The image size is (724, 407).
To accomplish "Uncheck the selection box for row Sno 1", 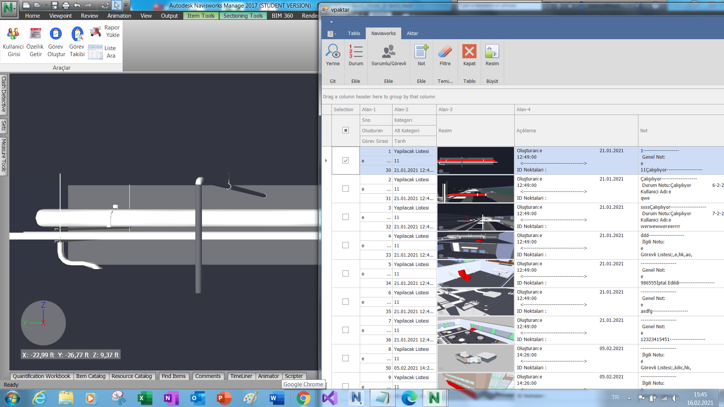I will click(x=345, y=161).
